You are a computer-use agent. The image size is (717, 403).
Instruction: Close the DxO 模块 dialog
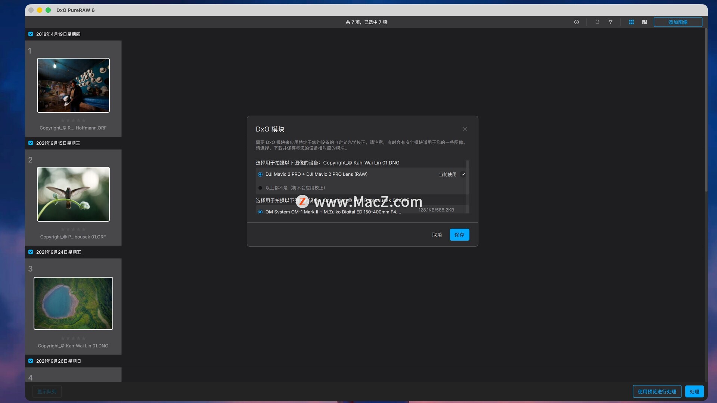465,129
